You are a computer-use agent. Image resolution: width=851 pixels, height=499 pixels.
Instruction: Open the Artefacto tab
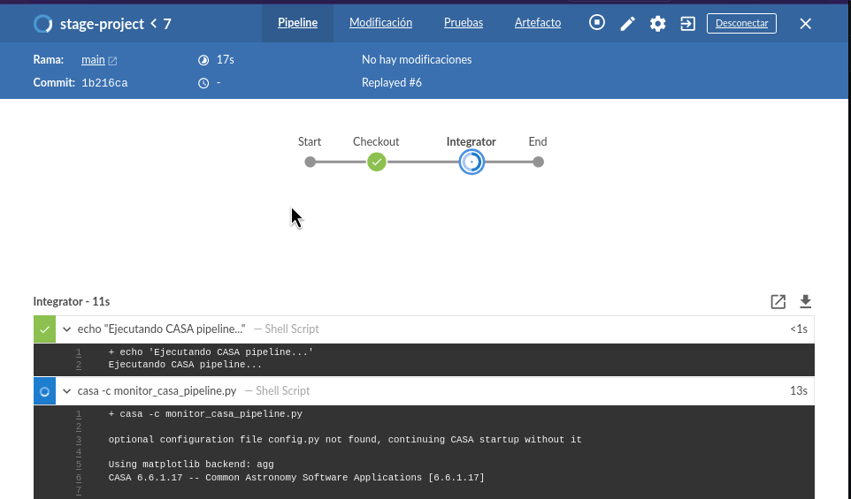pos(537,23)
